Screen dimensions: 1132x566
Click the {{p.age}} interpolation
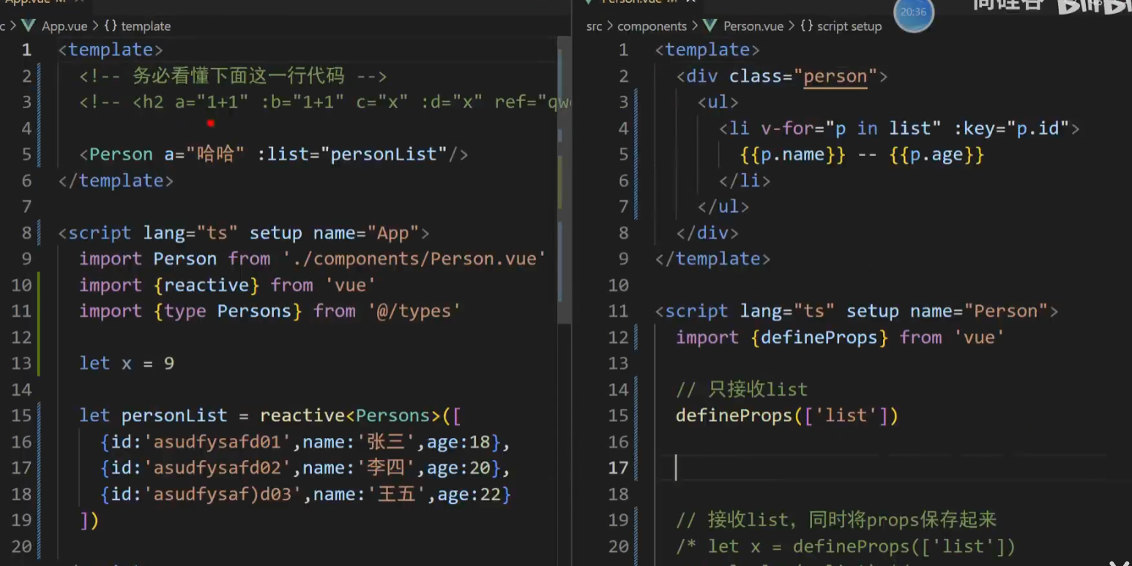click(936, 155)
